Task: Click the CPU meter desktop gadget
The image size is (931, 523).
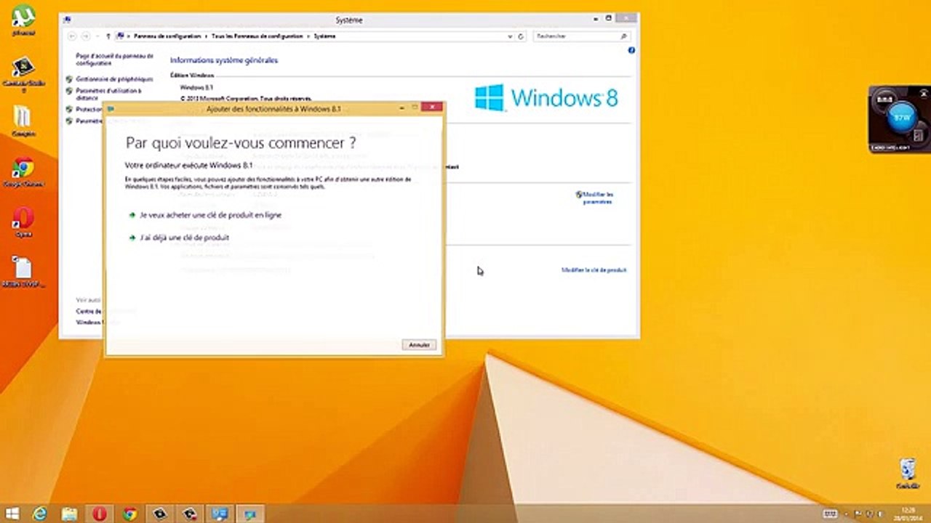Action: pos(900,119)
